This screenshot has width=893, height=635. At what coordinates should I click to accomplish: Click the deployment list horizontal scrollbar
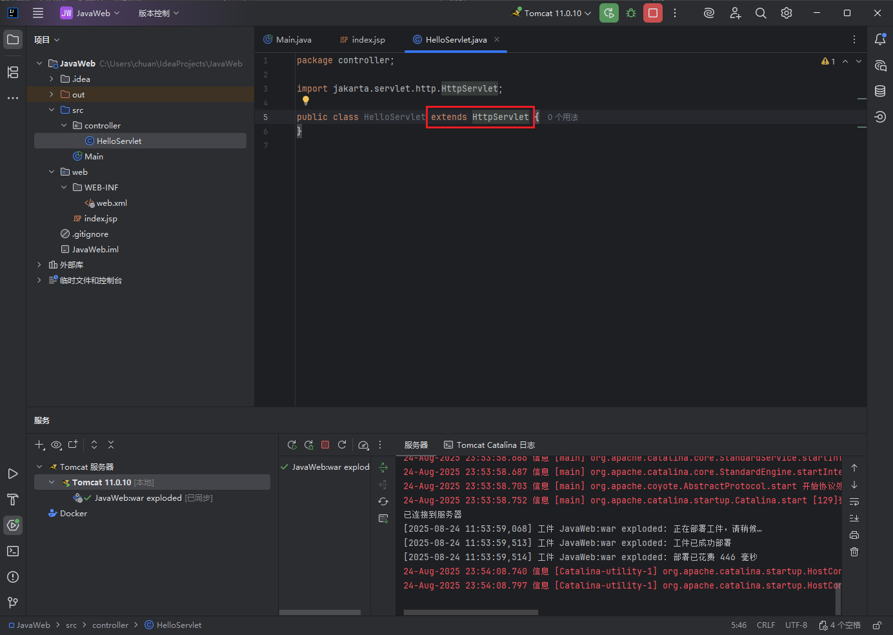[x=320, y=612]
